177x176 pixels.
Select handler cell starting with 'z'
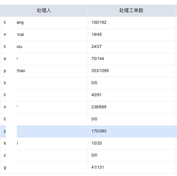[x=44, y=156]
